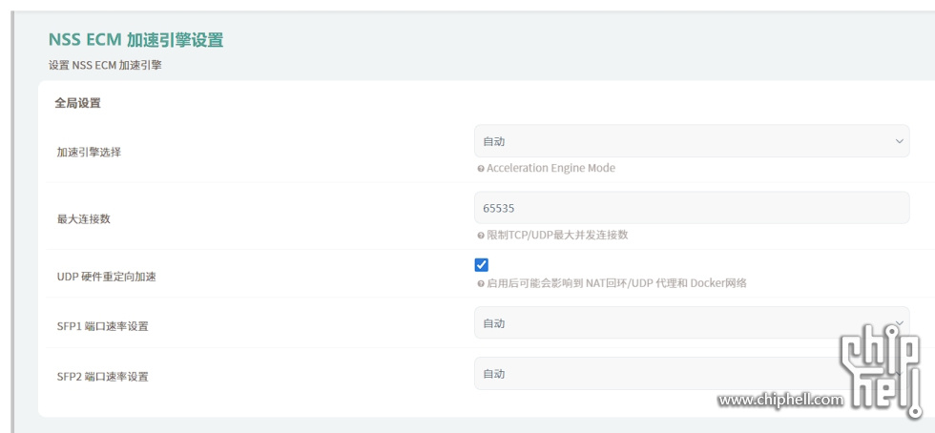Click the 最大连接数 field showing 65535
Viewport: 935px width, 433px height.
coord(692,208)
